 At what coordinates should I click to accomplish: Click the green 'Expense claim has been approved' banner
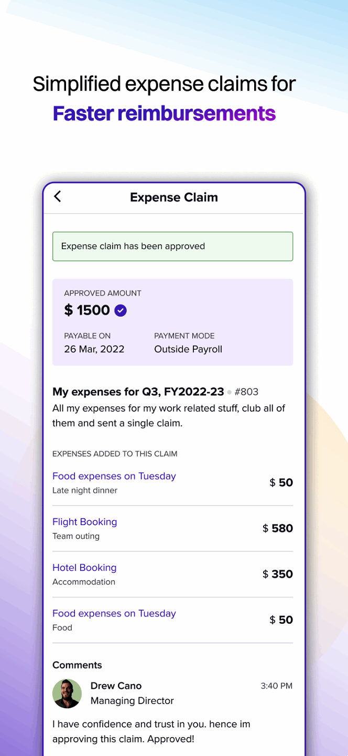(172, 246)
